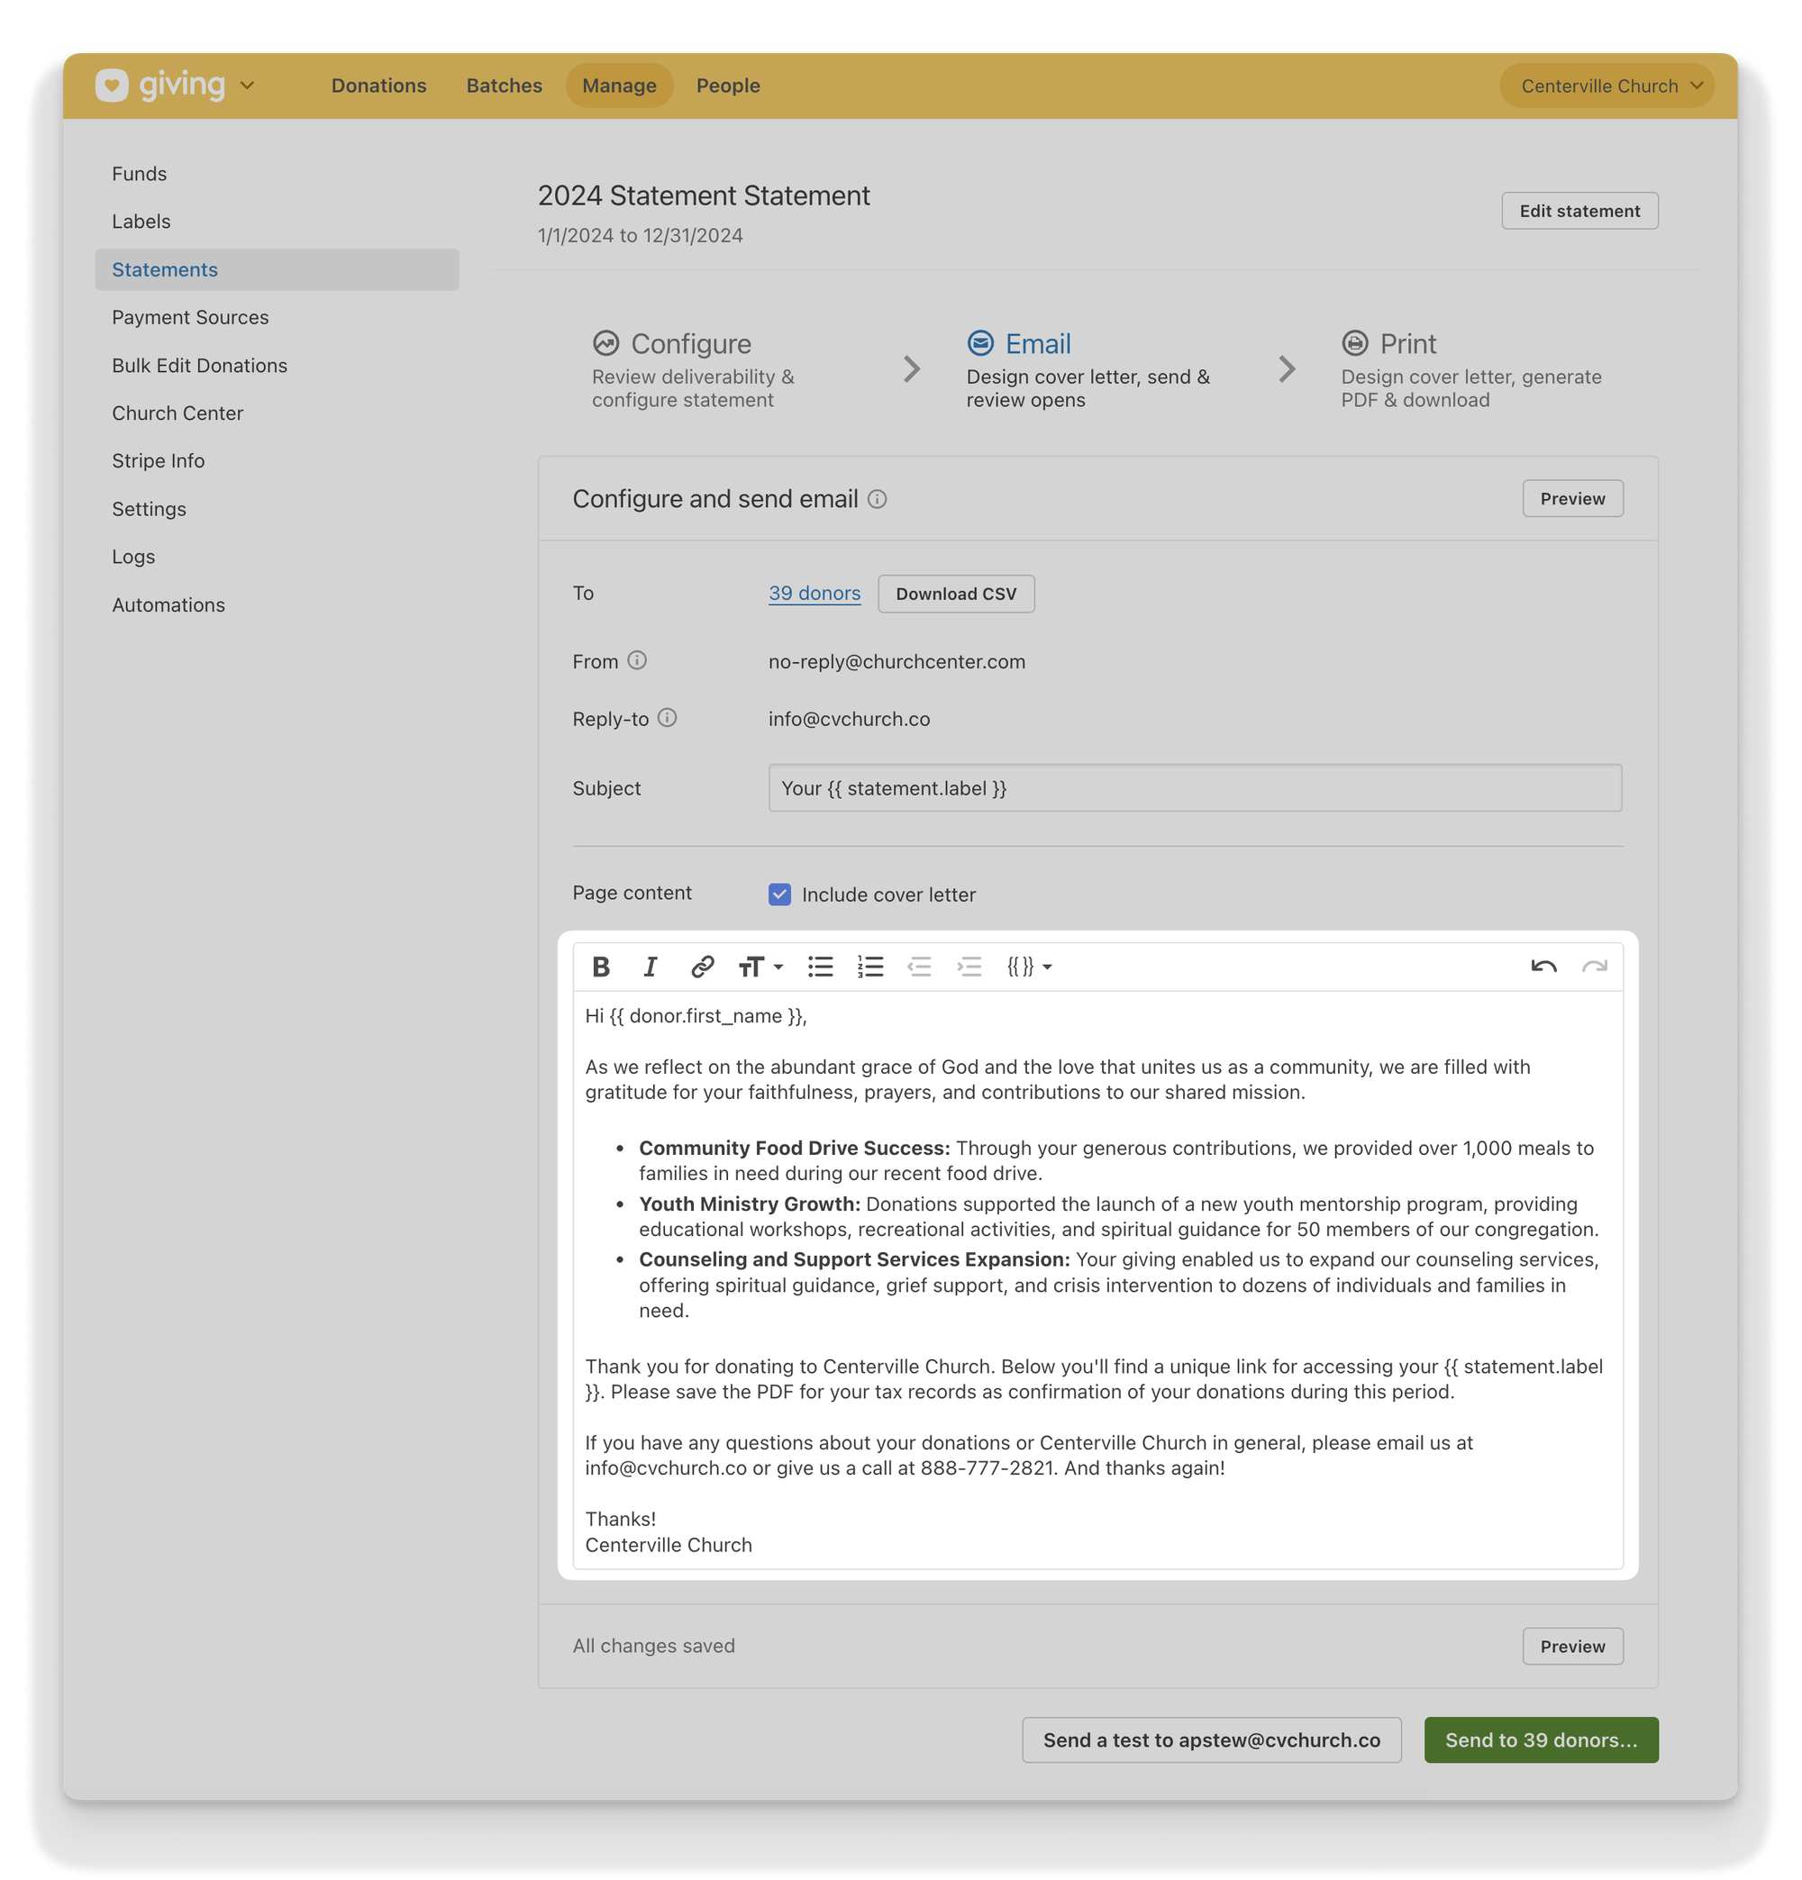
Task: Click the Italic formatting icon
Action: point(651,967)
